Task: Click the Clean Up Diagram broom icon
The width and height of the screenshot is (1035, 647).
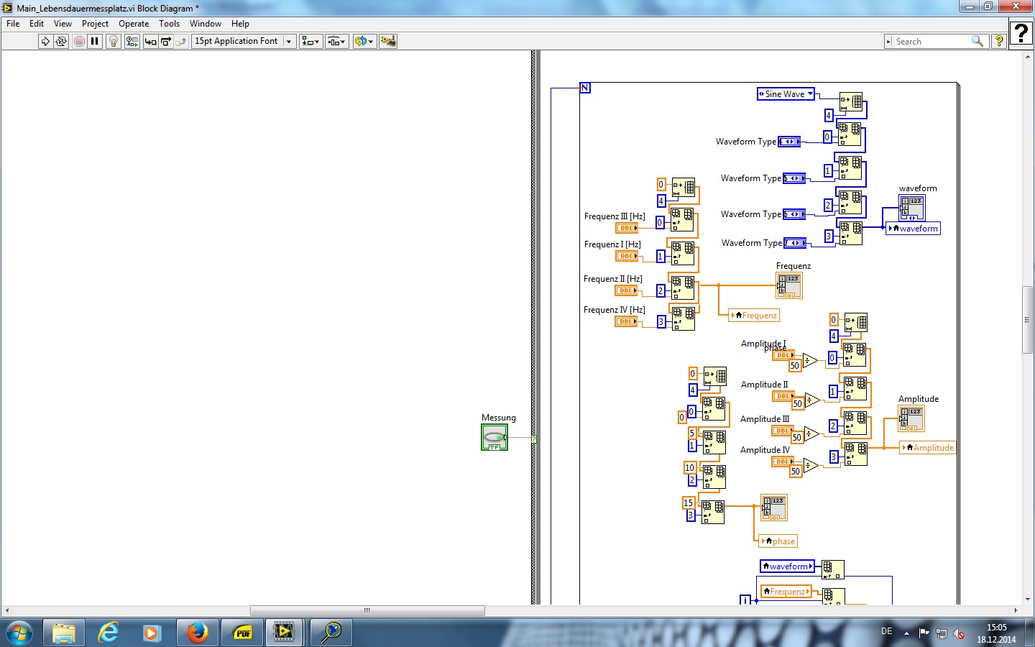Action: coord(388,42)
